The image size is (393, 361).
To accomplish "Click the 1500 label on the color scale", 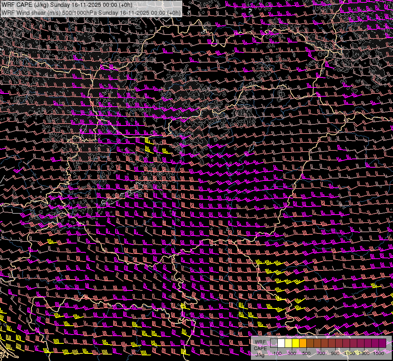I will pos(379,353).
